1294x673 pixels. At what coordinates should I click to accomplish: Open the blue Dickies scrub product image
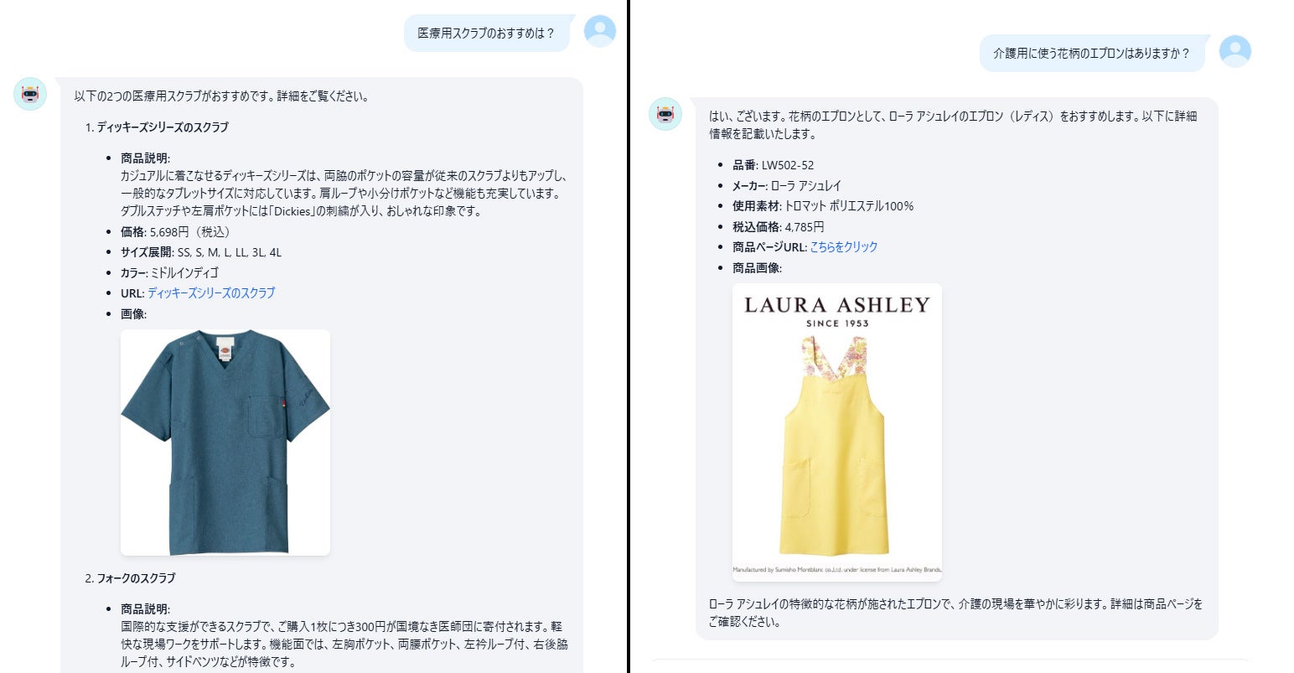pos(225,443)
